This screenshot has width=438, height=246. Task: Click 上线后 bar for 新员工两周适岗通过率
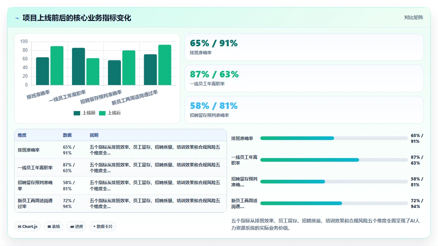pyautogui.click(x=165, y=65)
